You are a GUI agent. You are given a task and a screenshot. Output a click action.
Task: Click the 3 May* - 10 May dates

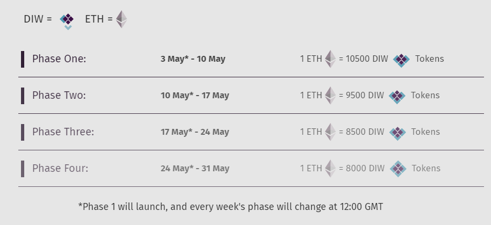click(193, 59)
